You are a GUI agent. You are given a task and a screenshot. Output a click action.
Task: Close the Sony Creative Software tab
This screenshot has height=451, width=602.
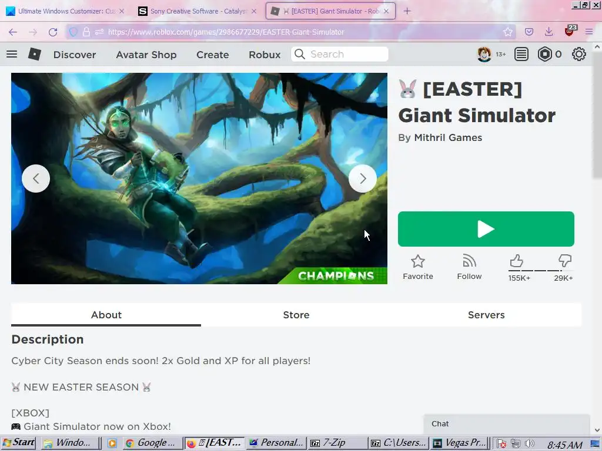(254, 11)
